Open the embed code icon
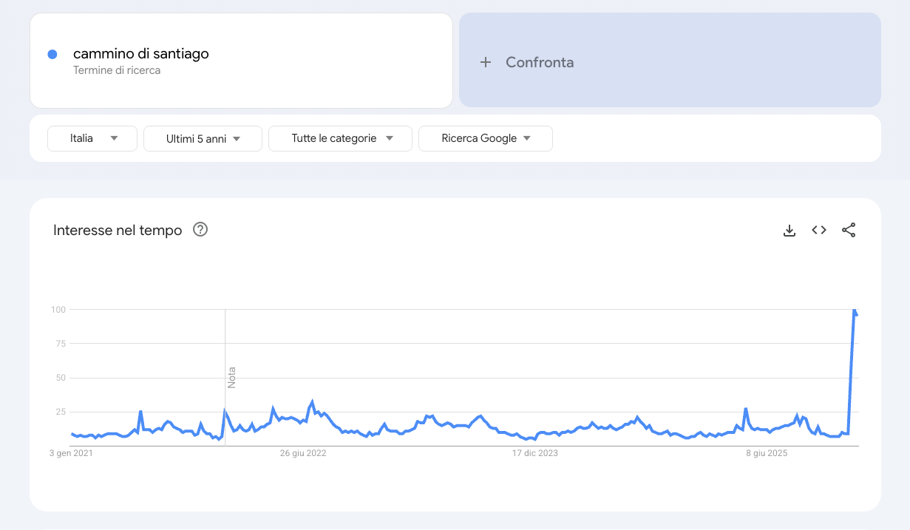Image resolution: width=910 pixels, height=530 pixels. (819, 230)
